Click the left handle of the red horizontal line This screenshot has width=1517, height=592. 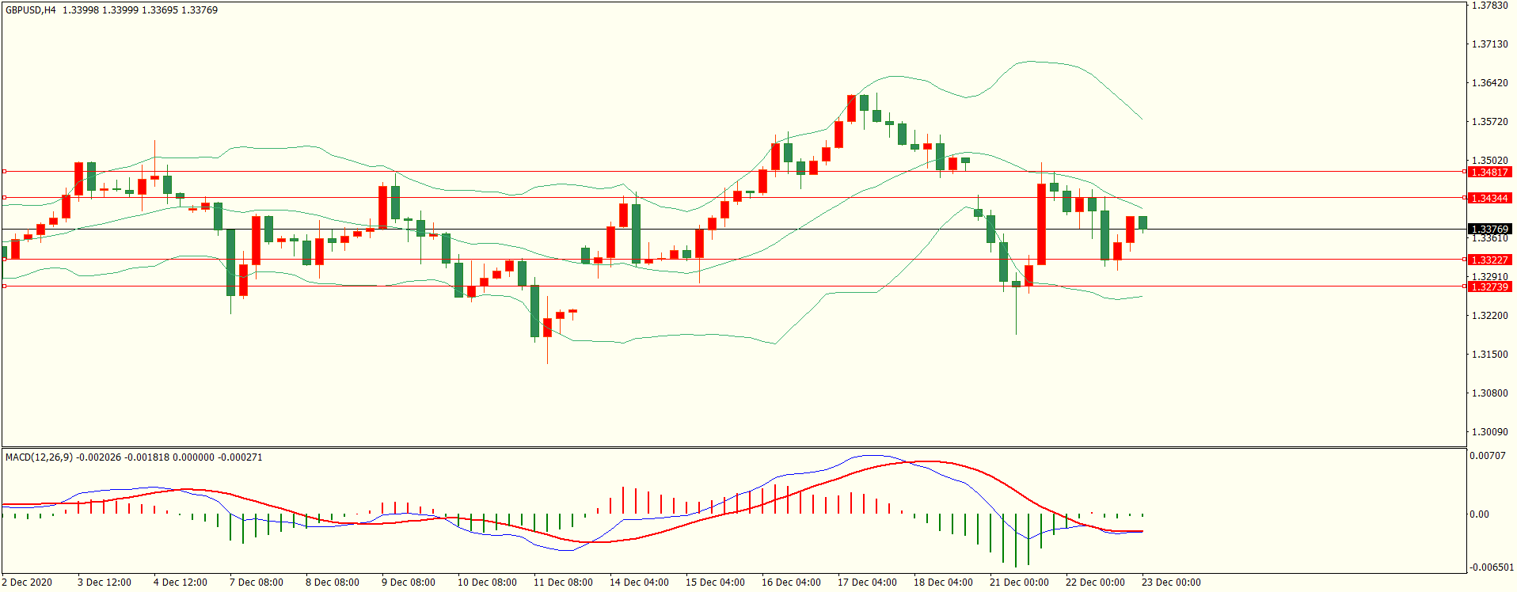pos(4,171)
